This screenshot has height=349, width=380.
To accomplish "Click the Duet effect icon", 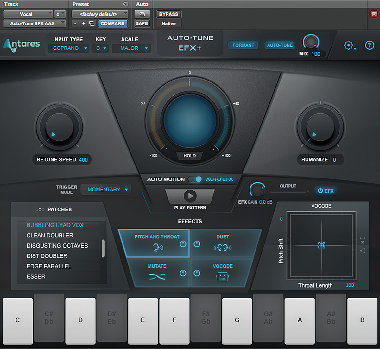I will [223, 248].
